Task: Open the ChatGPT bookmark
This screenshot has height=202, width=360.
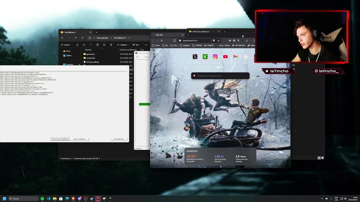Action: pos(209,45)
